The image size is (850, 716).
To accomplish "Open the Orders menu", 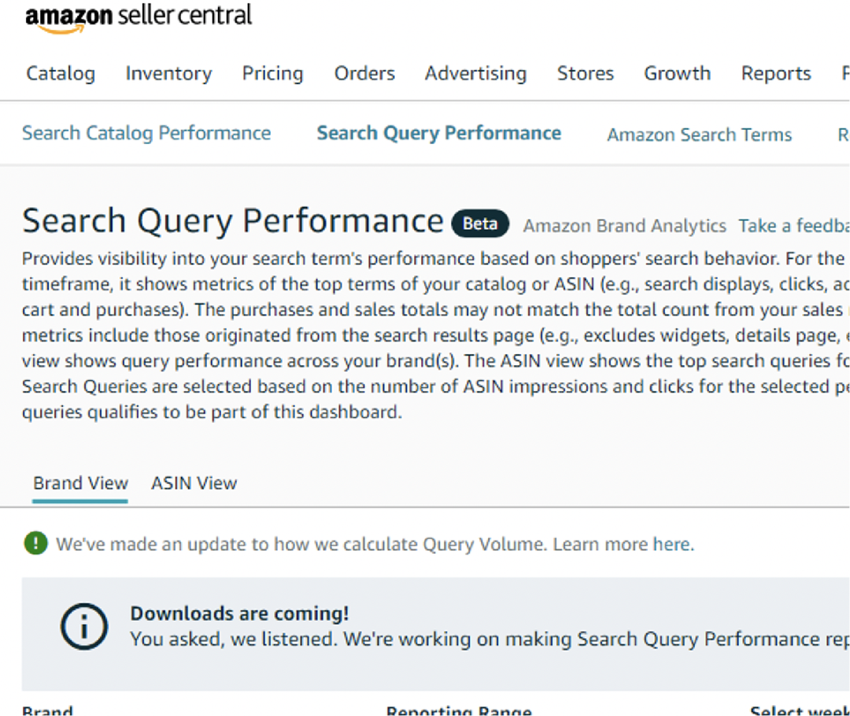I will coord(364,74).
